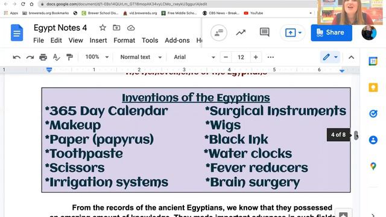Decrease font size with minus button
The image size is (386, 217).
pyautogui.click(x=226, y=57)
